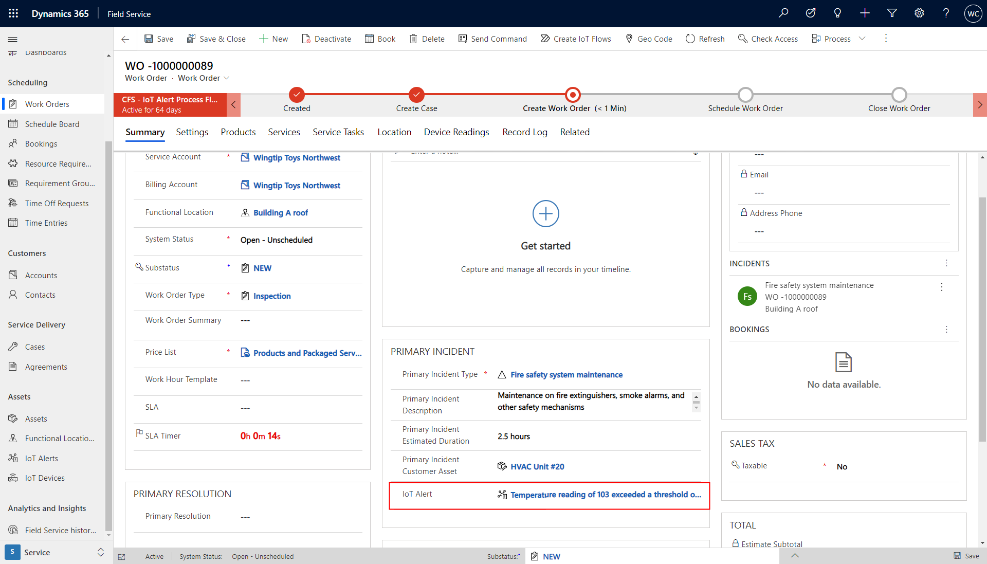Click the Fire safety system maintenance link
987x564 pixels.
pyautogui.click(x=566, y=374)
